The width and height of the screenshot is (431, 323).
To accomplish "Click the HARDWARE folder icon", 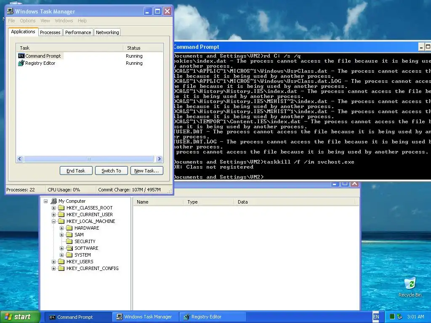I will 69,228.
